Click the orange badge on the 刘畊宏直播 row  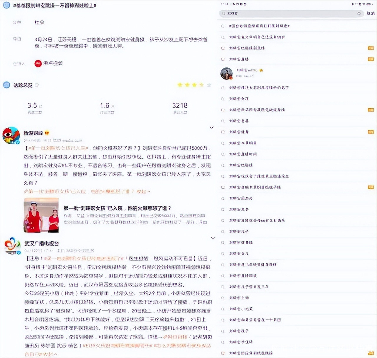click(371, 59)
